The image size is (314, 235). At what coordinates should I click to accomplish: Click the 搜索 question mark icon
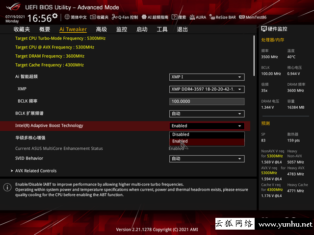(x=175, y=17)
